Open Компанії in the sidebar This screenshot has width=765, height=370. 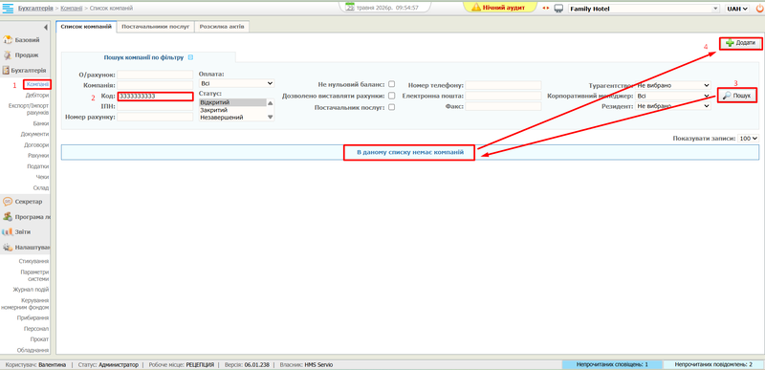point(37,85)
